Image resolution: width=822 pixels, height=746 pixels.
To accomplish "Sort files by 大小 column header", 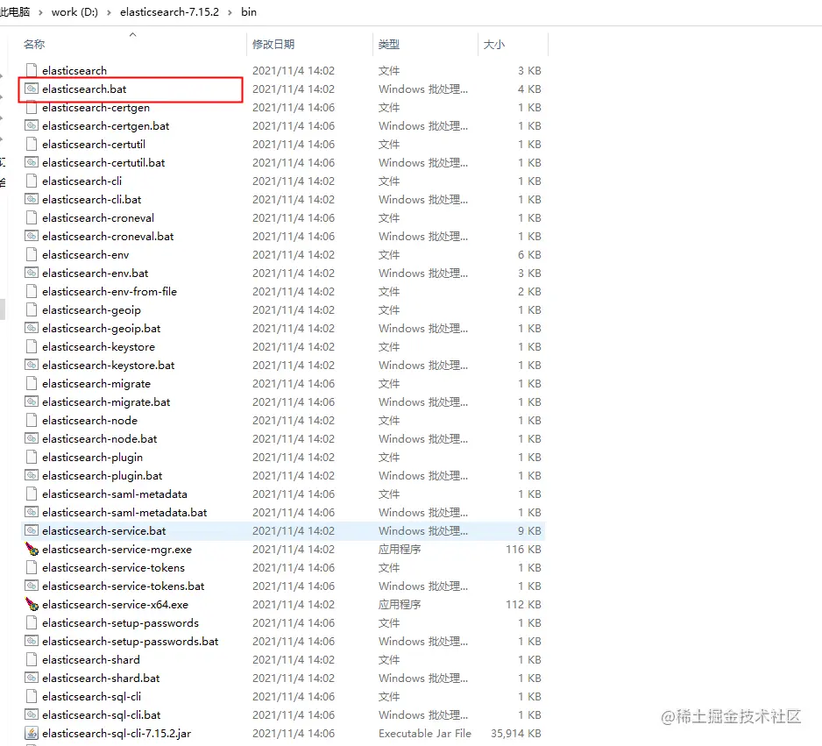I will pyautogui.click(x=494, y=45).
